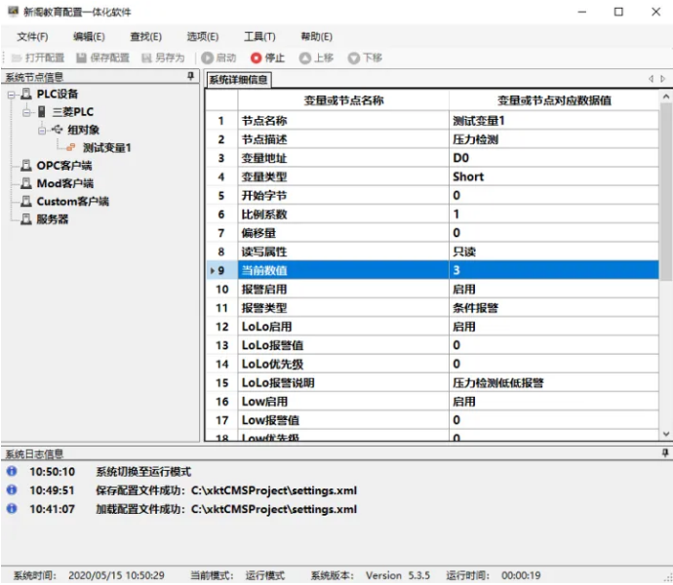Image resolution: width=673 pixels, height=585 pixels.
Task: Select Custom客户端 in the tree
Action: 72,201
